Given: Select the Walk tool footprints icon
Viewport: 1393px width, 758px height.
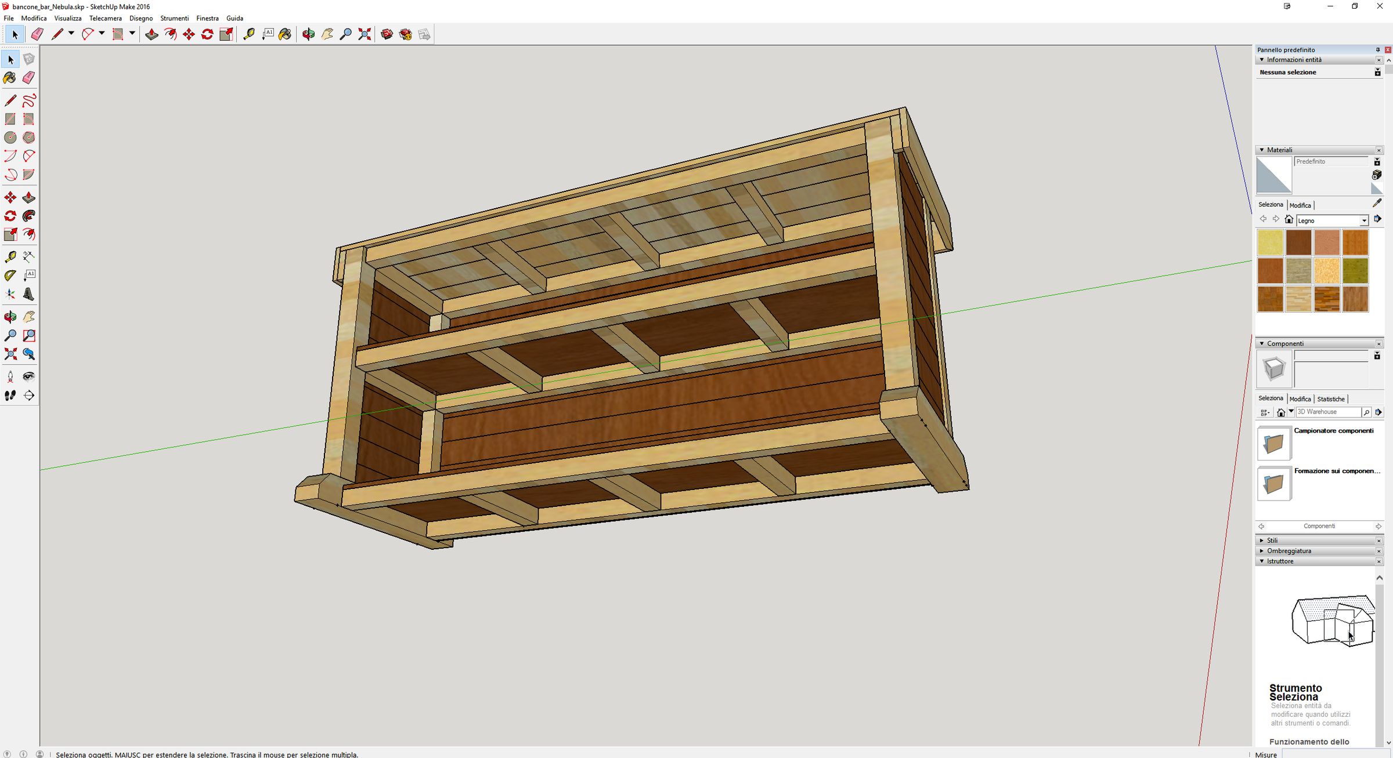Looking at the screenshot, I should click(10, 396).
